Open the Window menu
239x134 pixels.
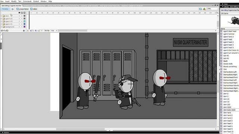[44, 1]
